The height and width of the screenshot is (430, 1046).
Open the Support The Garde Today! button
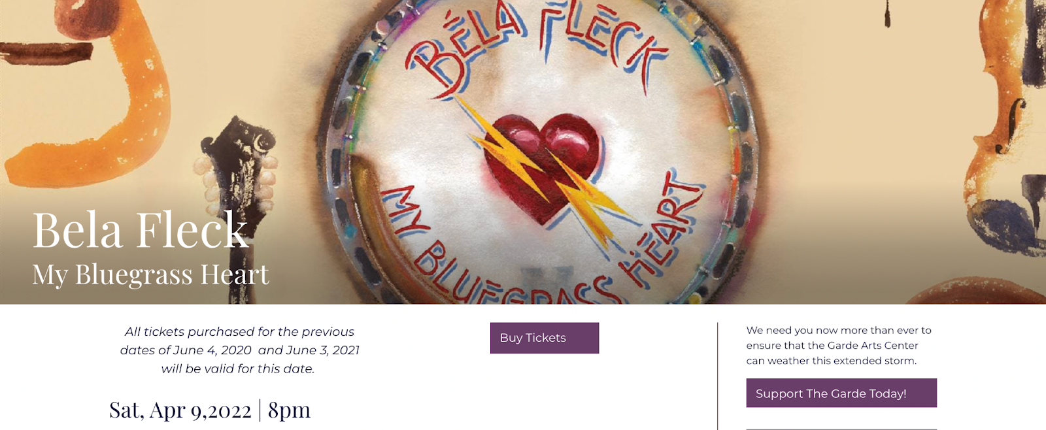coord(841,393)
